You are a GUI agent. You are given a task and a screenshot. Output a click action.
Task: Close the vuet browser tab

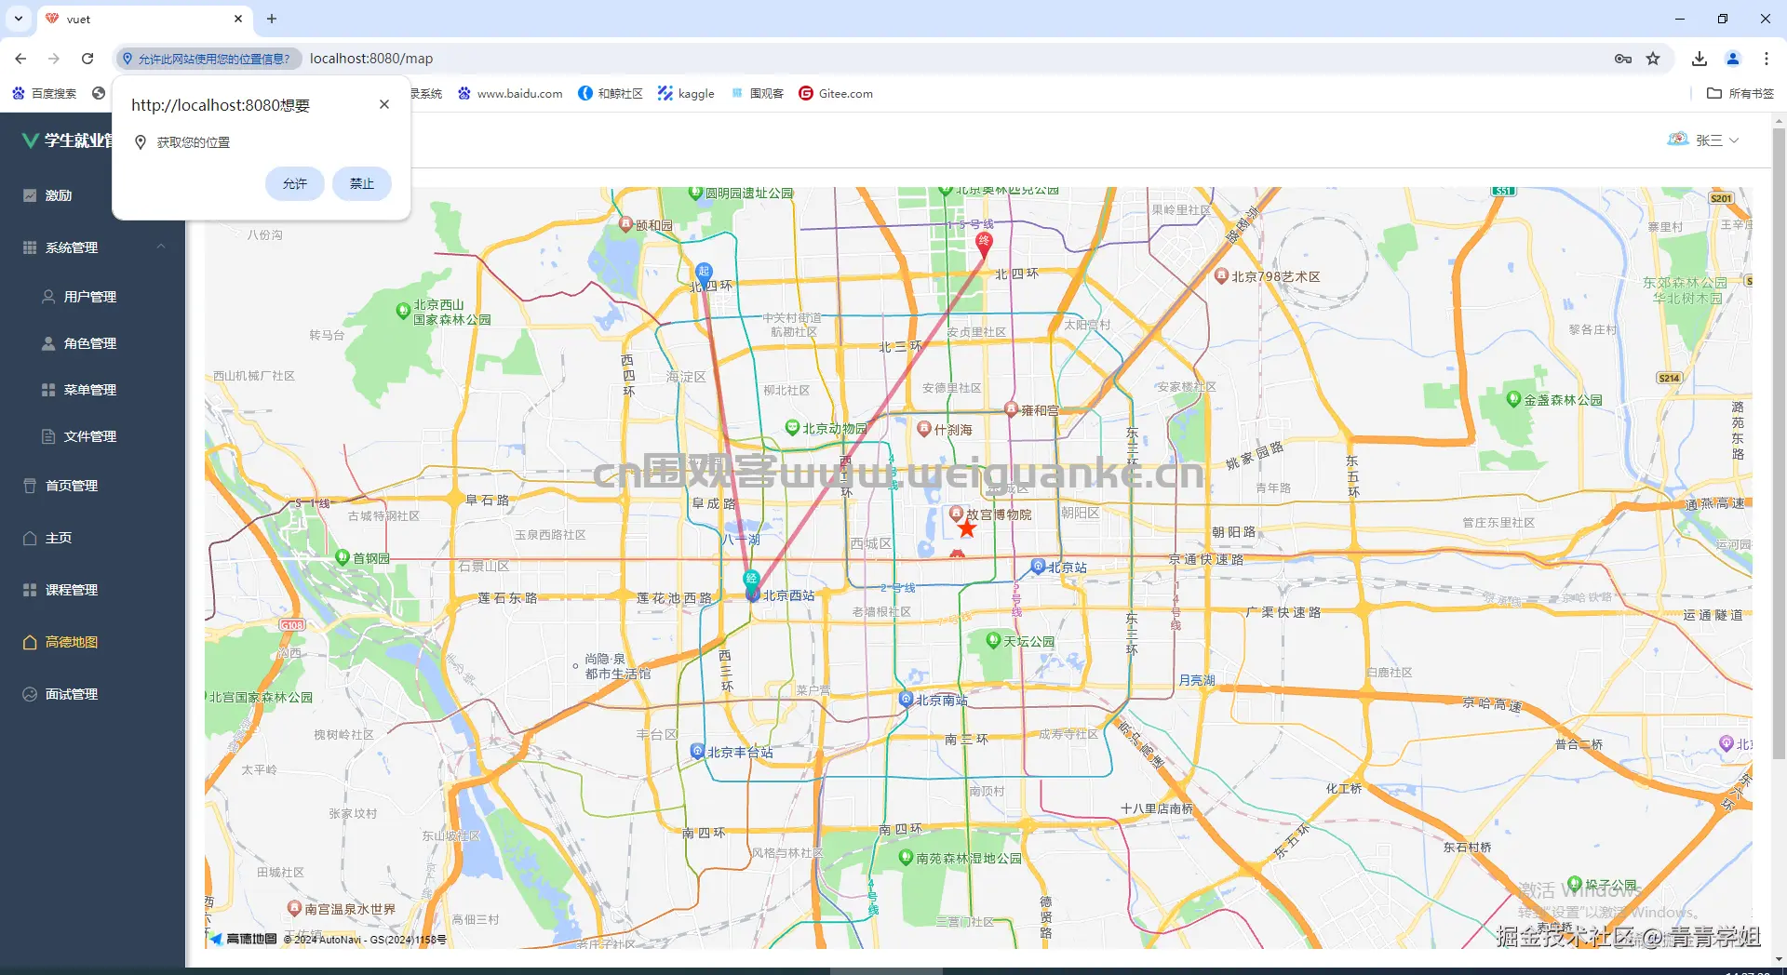[238, 19]
